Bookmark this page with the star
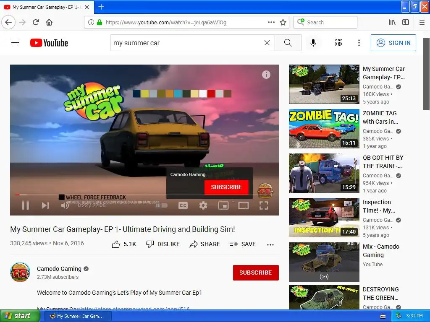The image size is (430, 322). 283,22
